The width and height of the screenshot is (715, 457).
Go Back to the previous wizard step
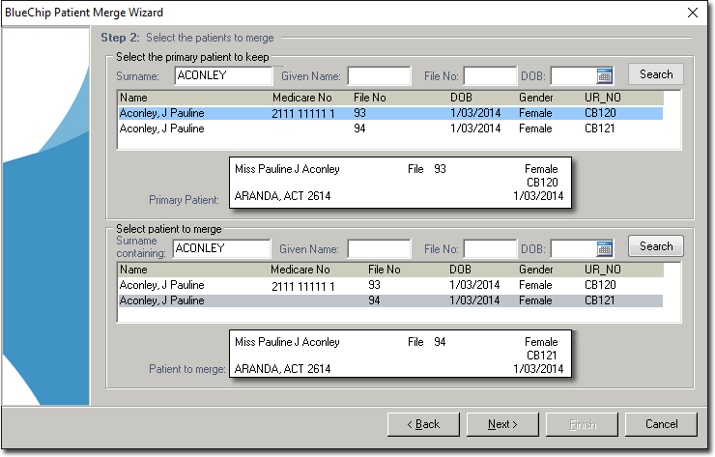tap(422, 424)
